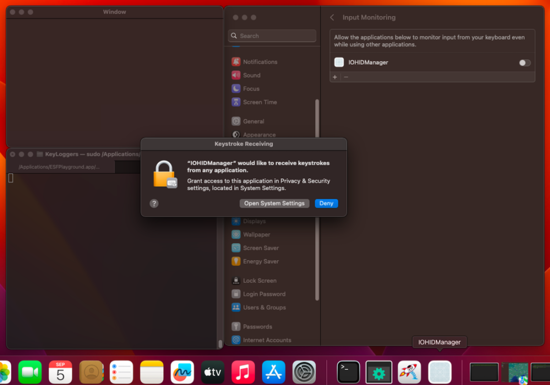Open Lock Screen settings
The height and width of the screenshot is (385, 550).
(259, 281)
